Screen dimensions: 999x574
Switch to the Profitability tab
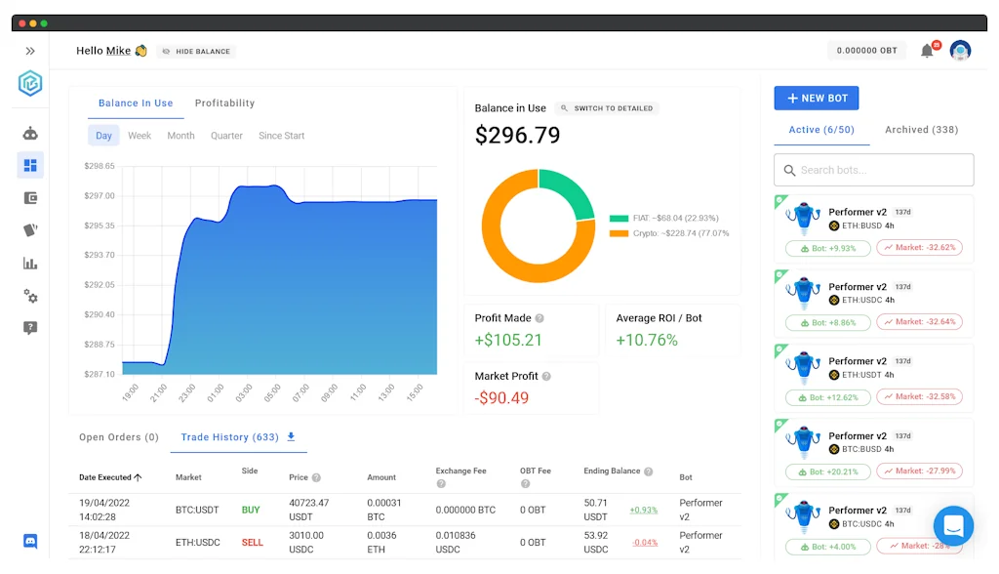pos(224,102)
